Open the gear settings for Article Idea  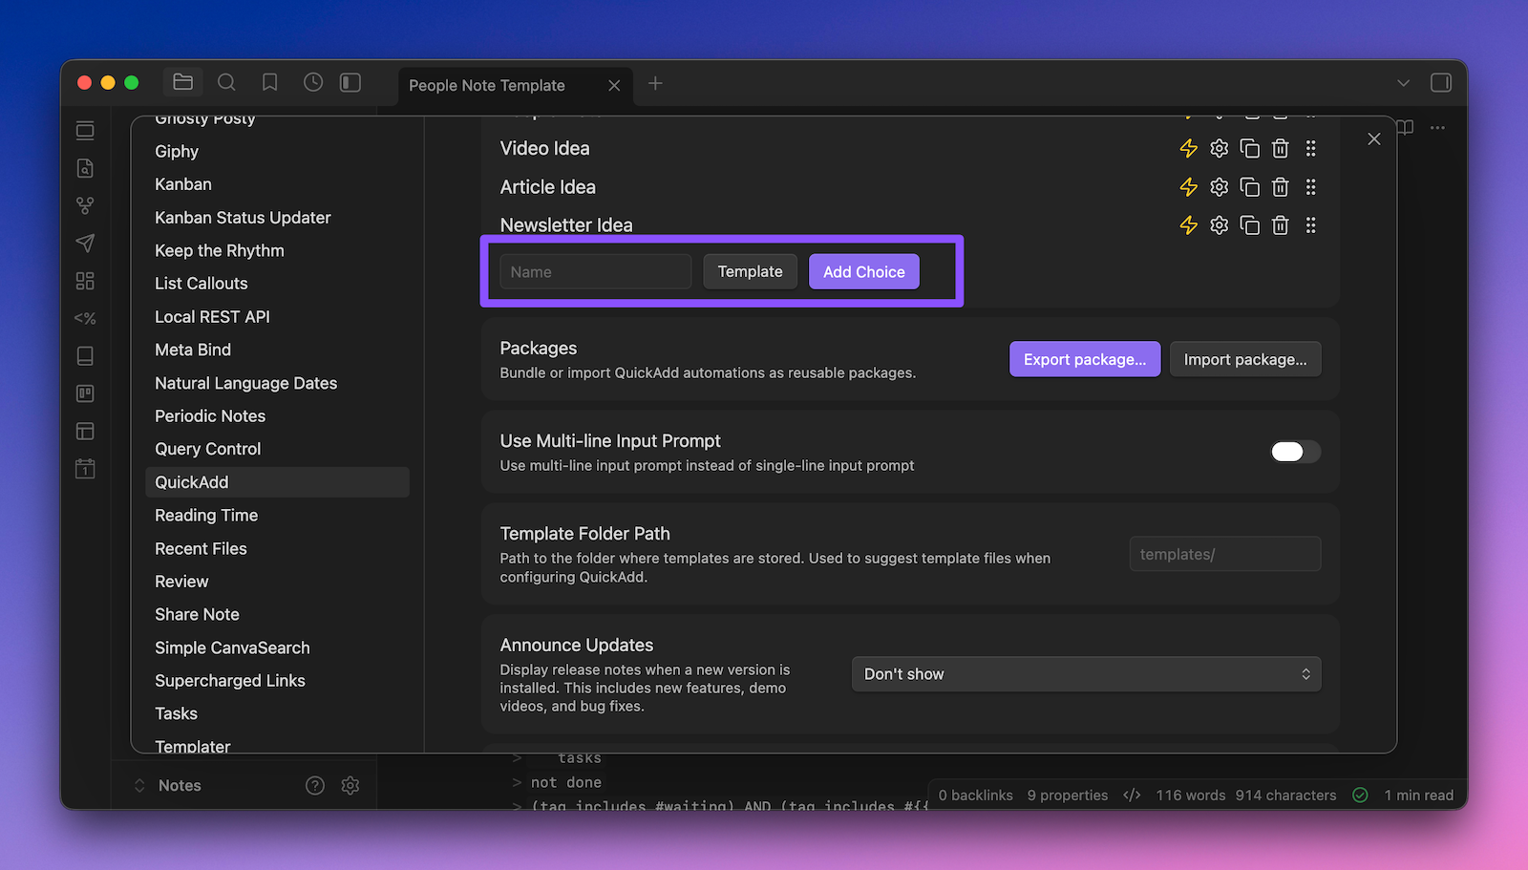tap(1219, 187)
